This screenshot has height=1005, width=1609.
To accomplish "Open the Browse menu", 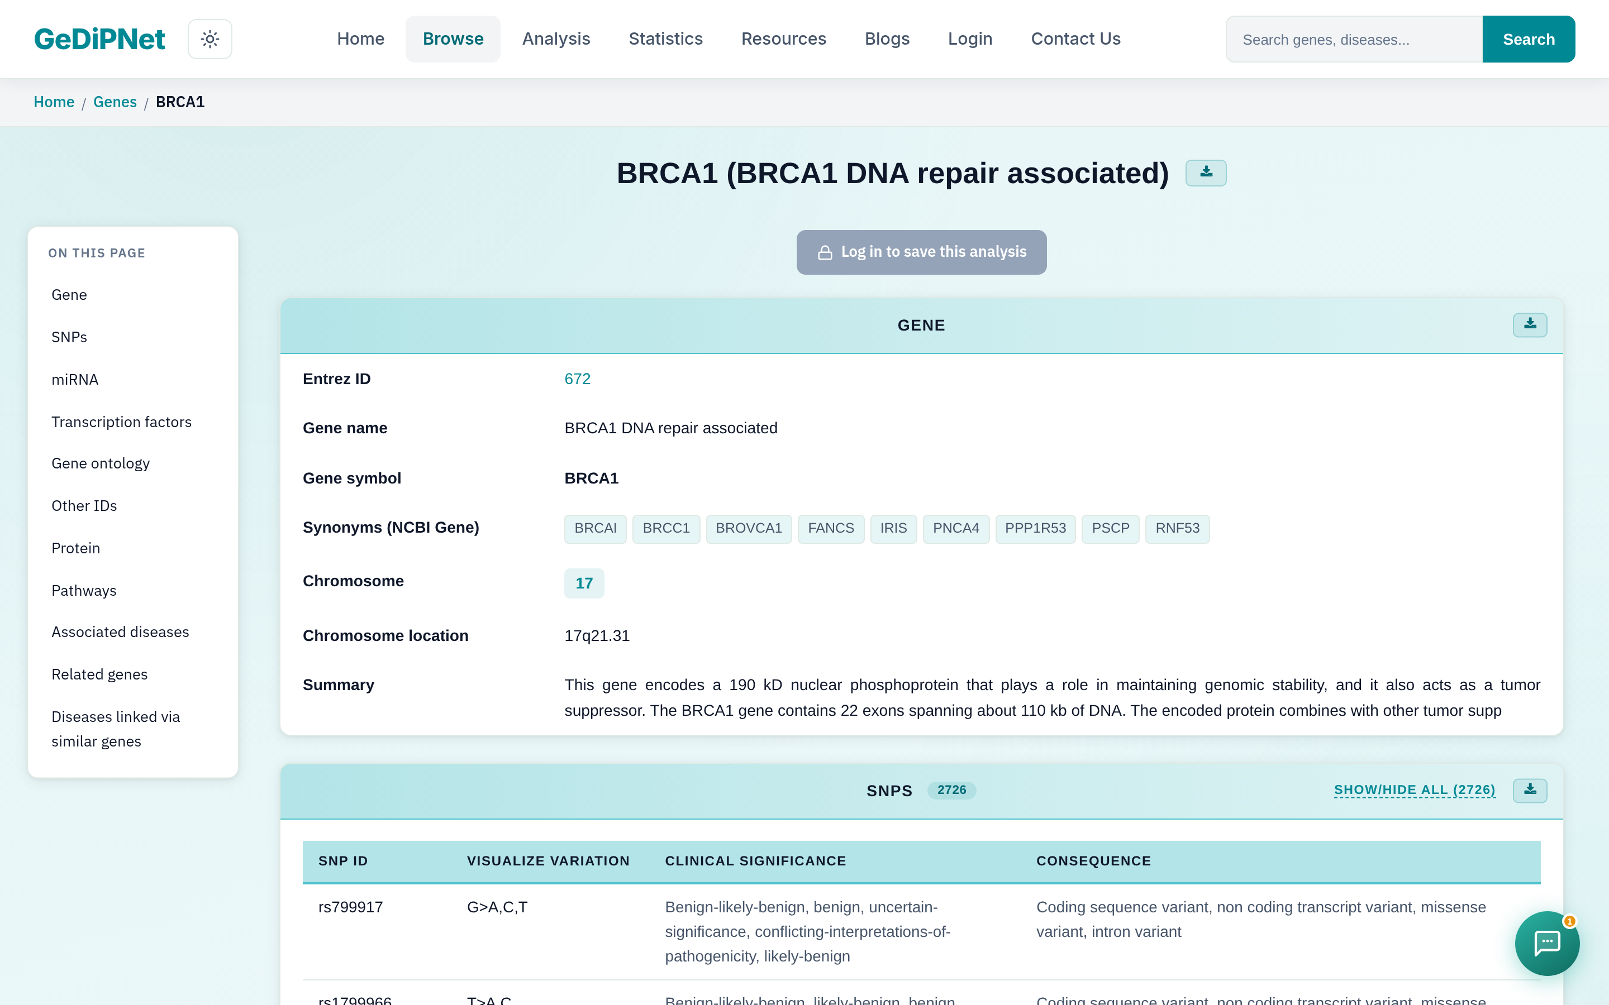I will click(453, 39).
